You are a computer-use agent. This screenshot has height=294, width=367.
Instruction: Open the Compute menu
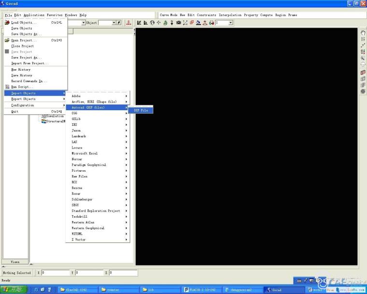pos(266,15)
